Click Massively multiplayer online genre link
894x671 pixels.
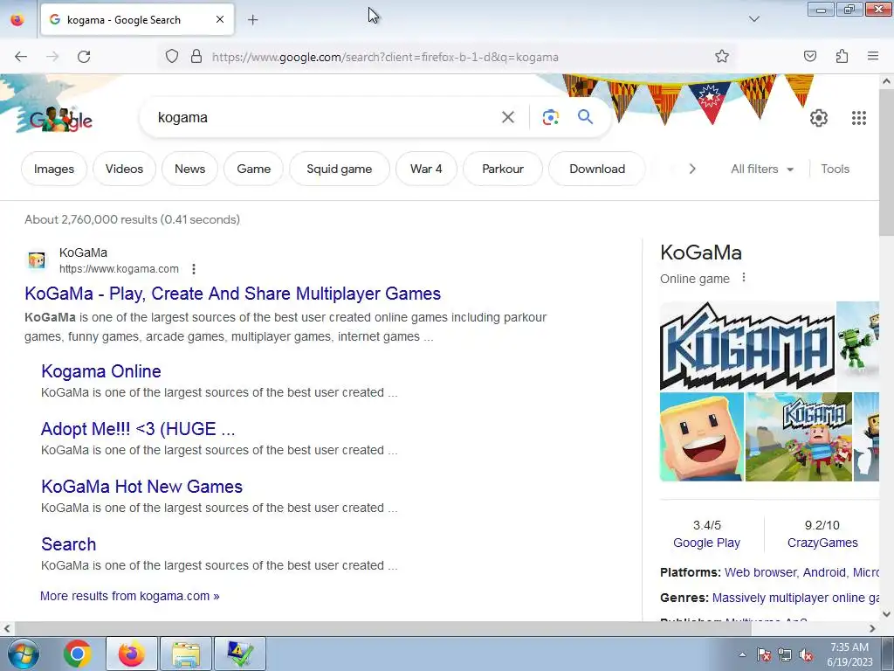pyautogui.click(x=795, y=598)
